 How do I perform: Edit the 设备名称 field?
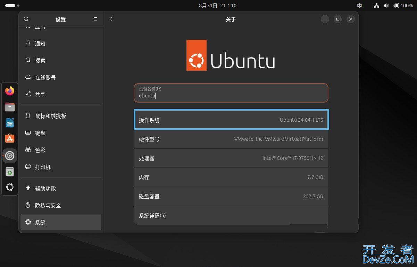231,93
